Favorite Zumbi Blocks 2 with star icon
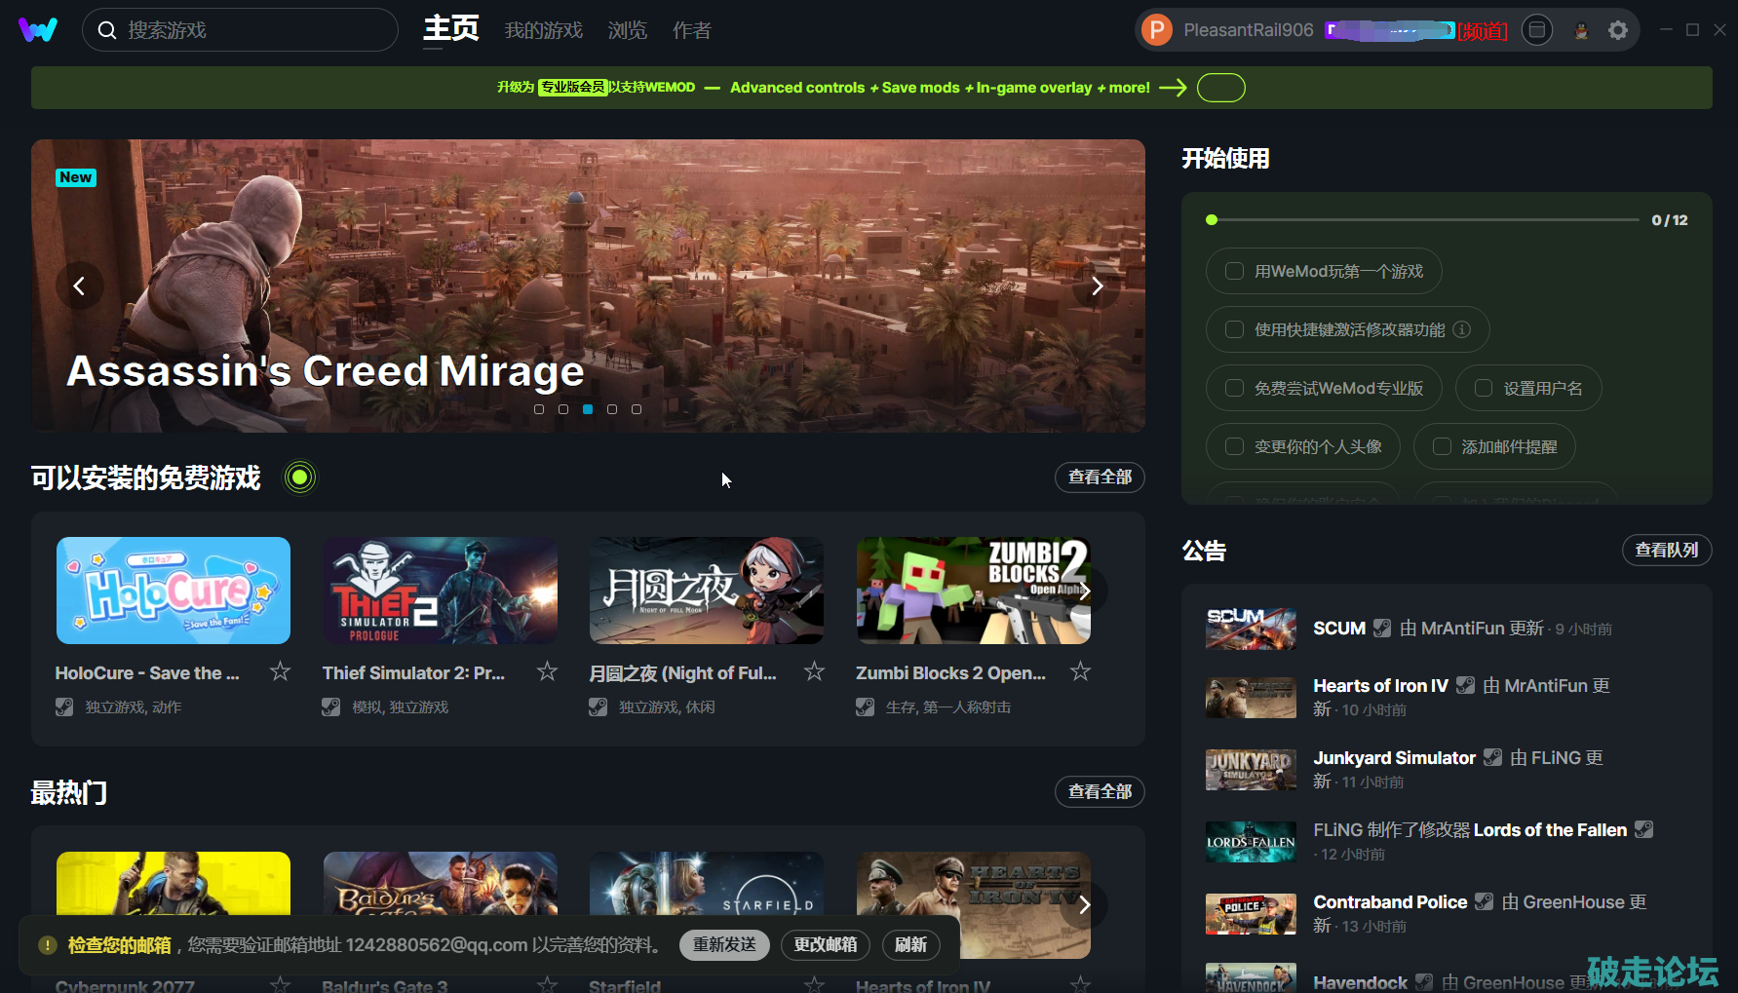The image size is (1738, 993). (x=1080, y=671)
